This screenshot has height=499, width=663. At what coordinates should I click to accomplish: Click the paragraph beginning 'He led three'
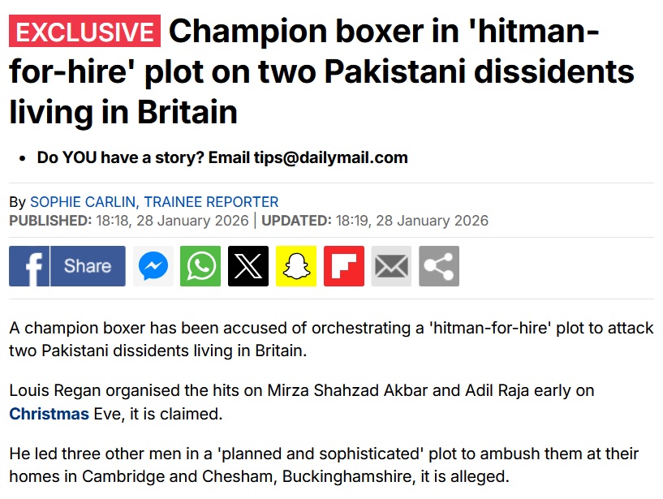pyautogui.click(x=324, y=465)
